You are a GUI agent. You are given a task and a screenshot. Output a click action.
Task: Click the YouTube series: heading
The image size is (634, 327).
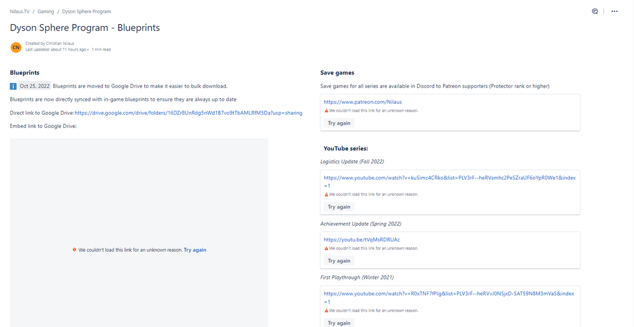click(x=346, y=148)
